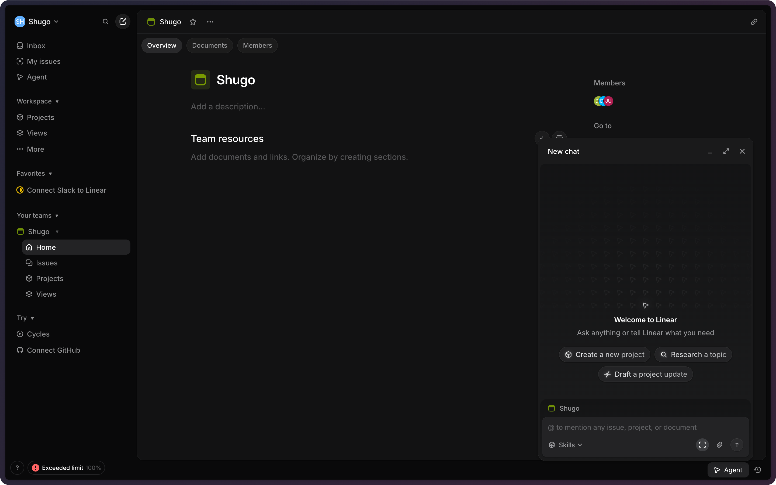776x485 pixels.
Task: Collapse the Your teams section
Action: (38, 215)
